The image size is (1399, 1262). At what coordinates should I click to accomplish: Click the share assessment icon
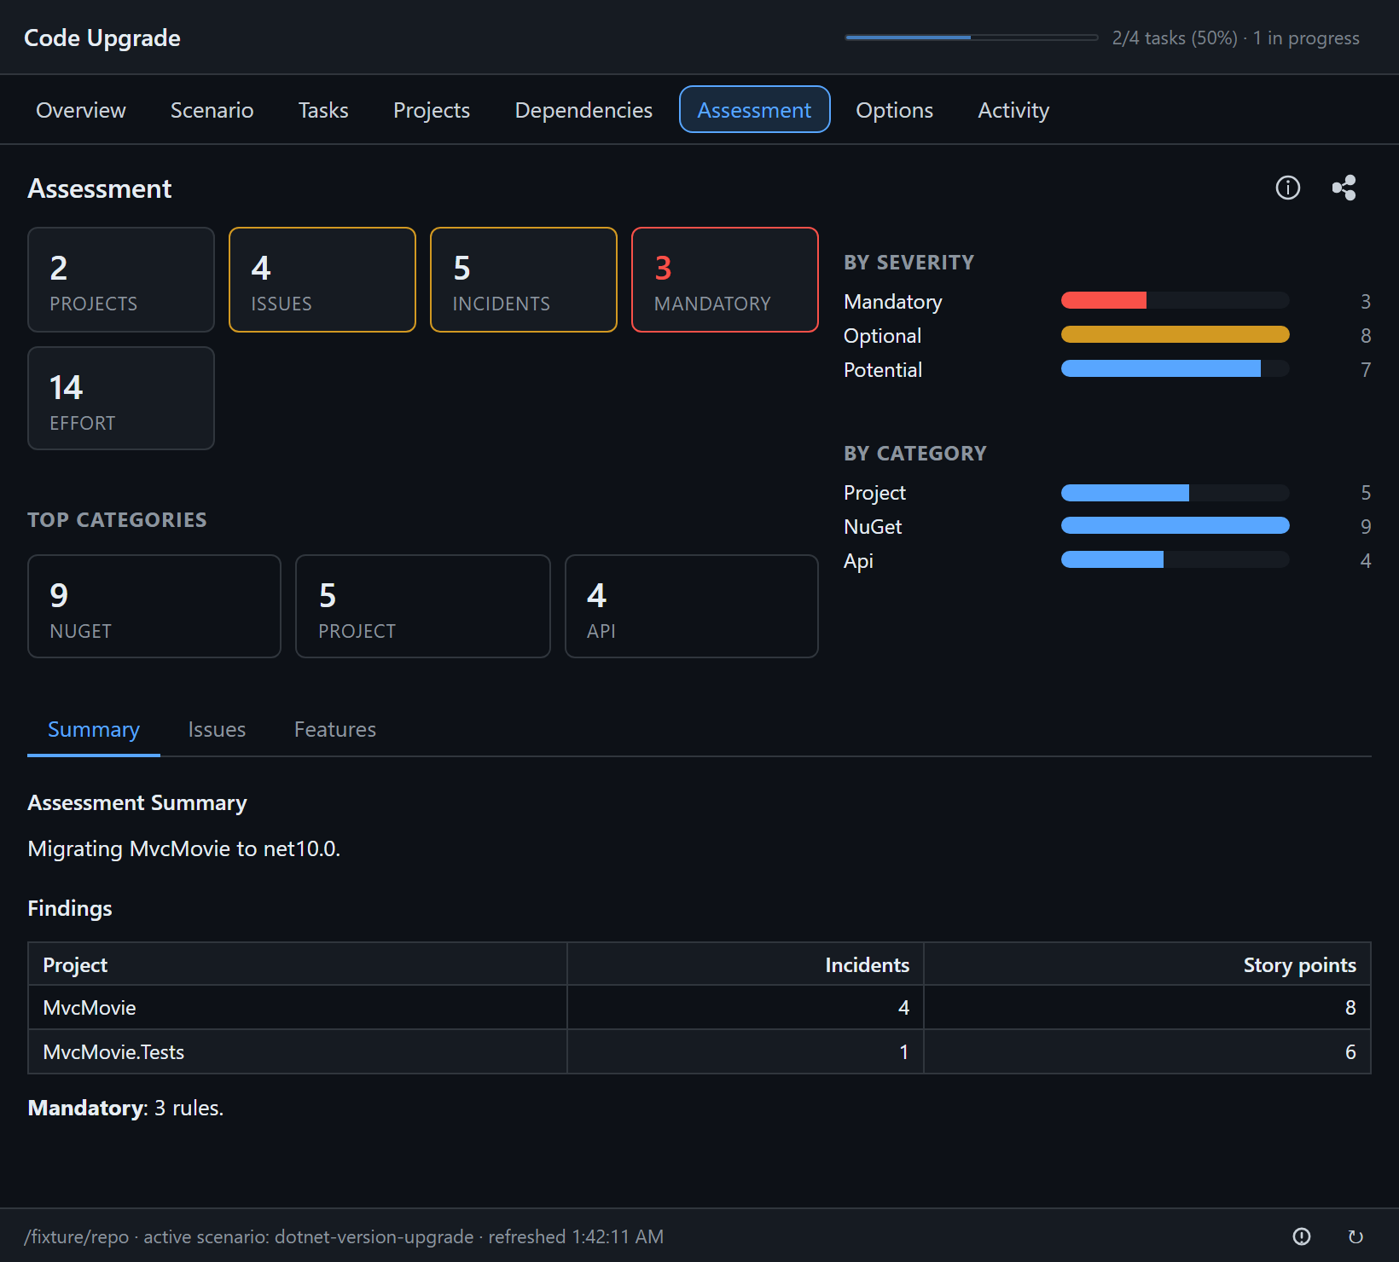(1344, 188)
